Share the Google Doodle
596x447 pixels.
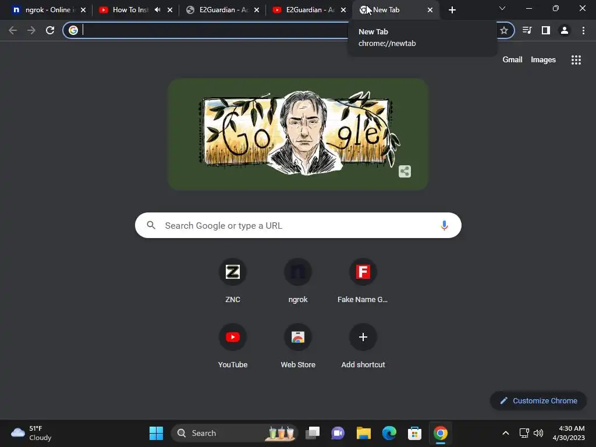[x=405, y=172]
